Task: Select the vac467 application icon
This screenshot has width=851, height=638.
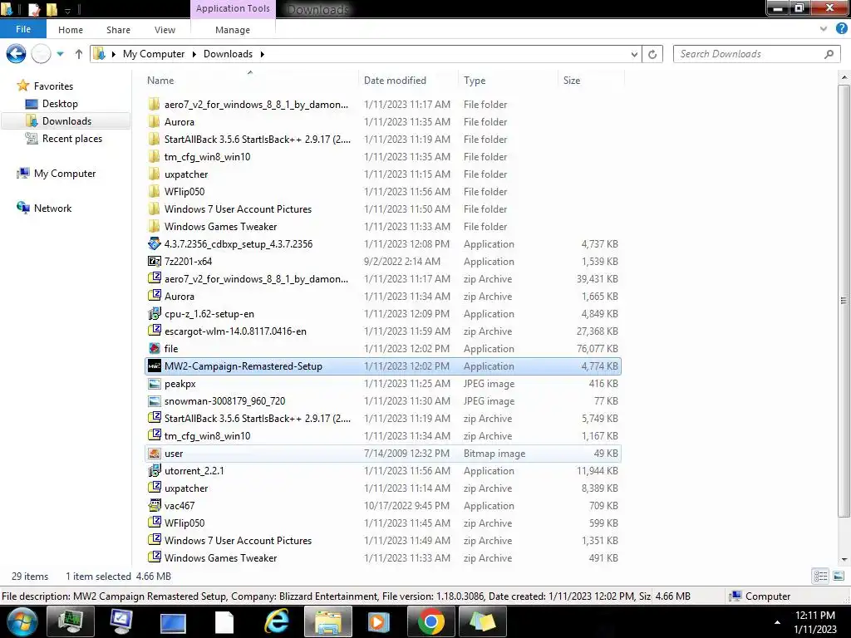Action: point(154,506)
